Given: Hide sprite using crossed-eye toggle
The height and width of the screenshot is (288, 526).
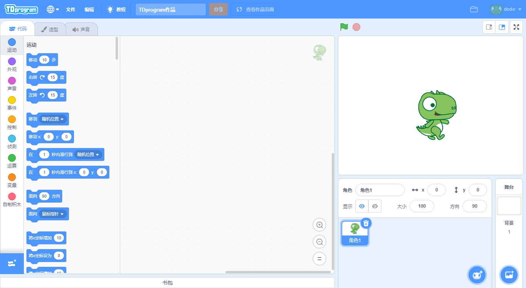Looking at the screenshot, I should (375, 206).
